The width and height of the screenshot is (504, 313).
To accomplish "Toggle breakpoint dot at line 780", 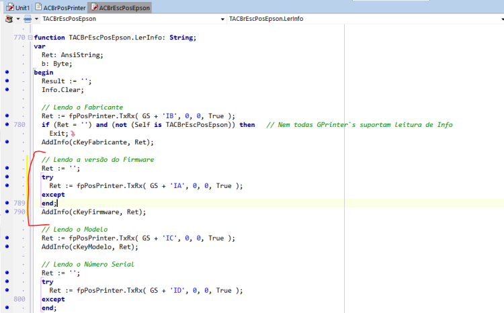I will click(x=7, y=125).
